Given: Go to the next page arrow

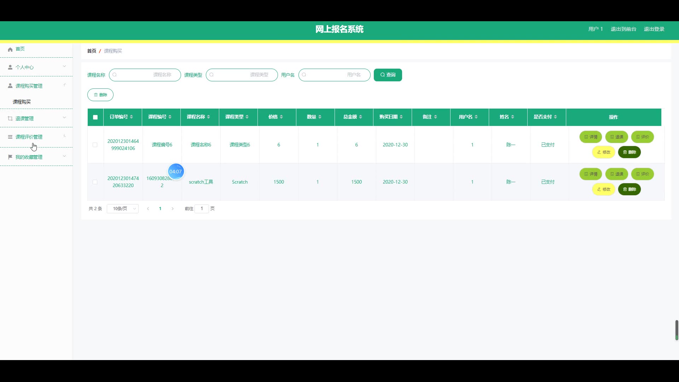Looking at the screenshot, I should click(x=173, y=209).
